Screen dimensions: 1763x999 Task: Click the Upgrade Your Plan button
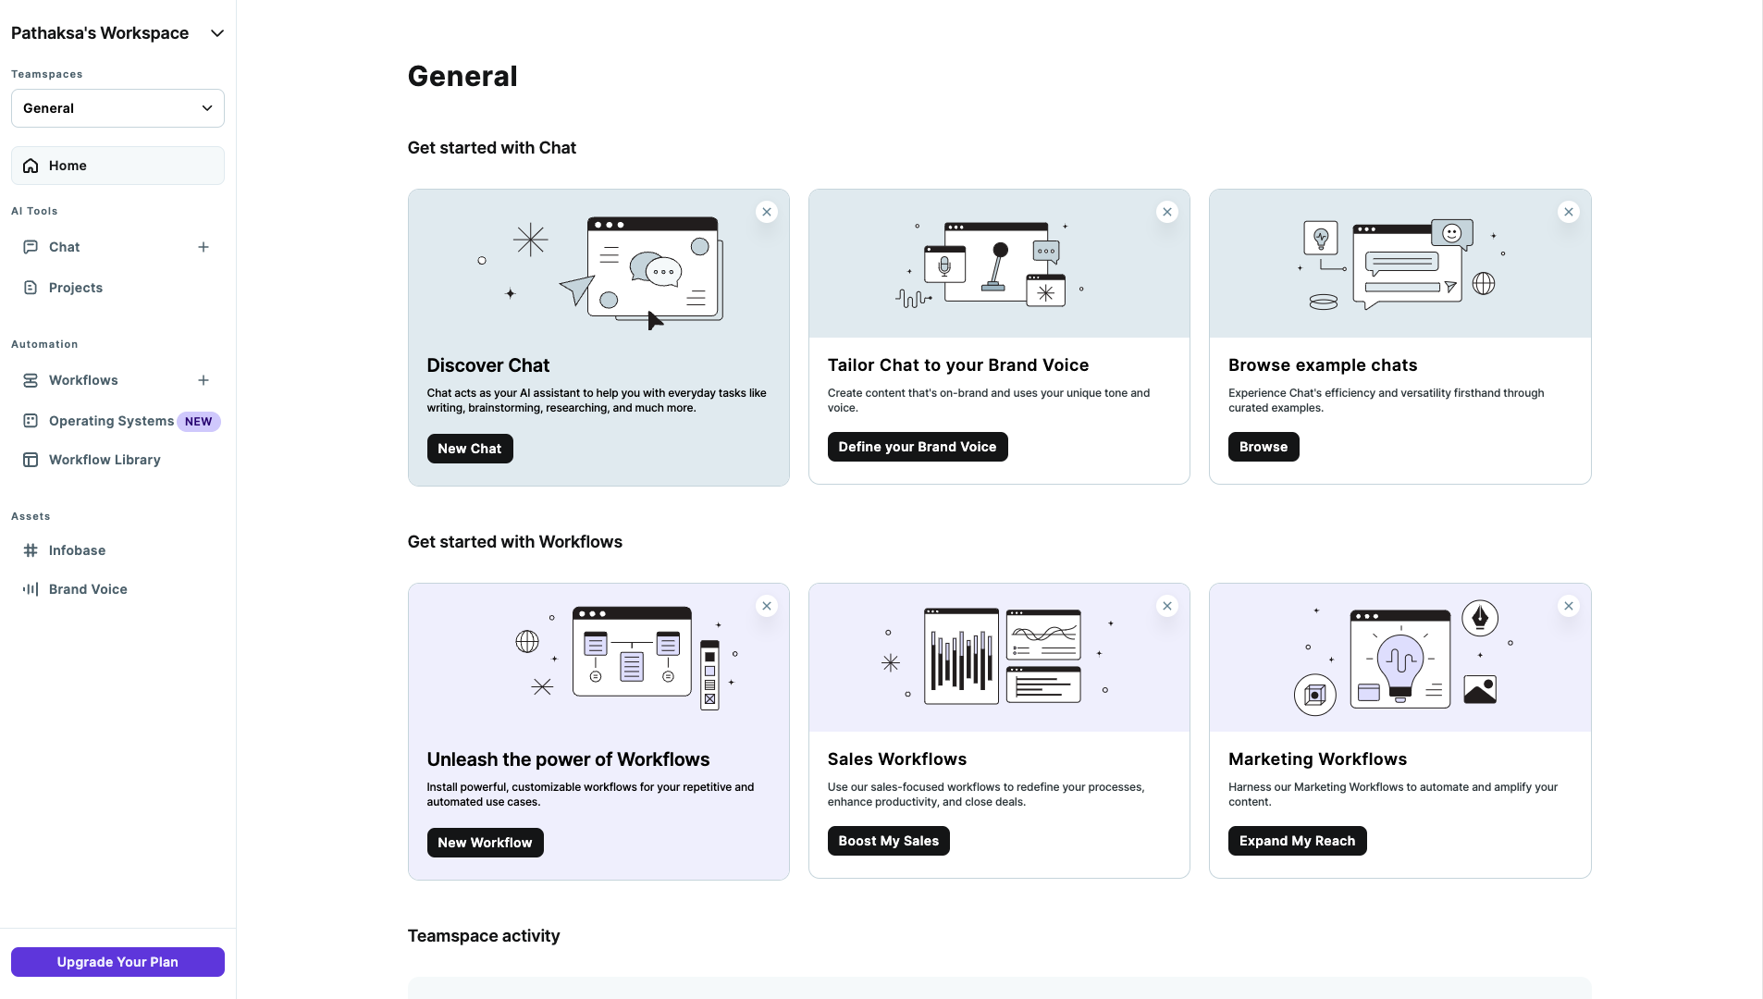tap(117, 962)
